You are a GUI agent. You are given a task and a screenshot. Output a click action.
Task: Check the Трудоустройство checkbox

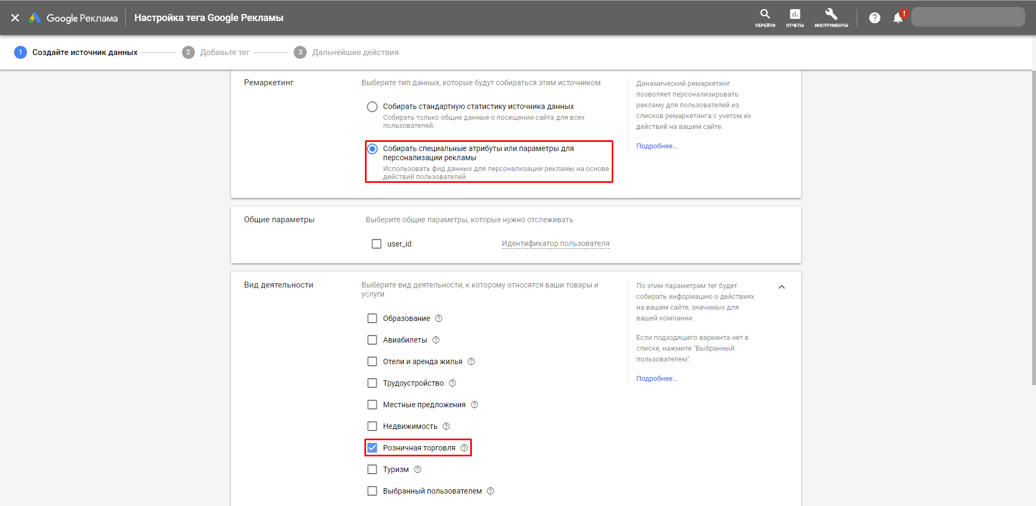pos(372,383)
